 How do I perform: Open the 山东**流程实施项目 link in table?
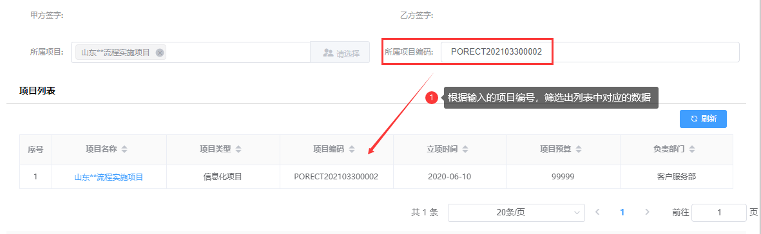tap(109, 177)
